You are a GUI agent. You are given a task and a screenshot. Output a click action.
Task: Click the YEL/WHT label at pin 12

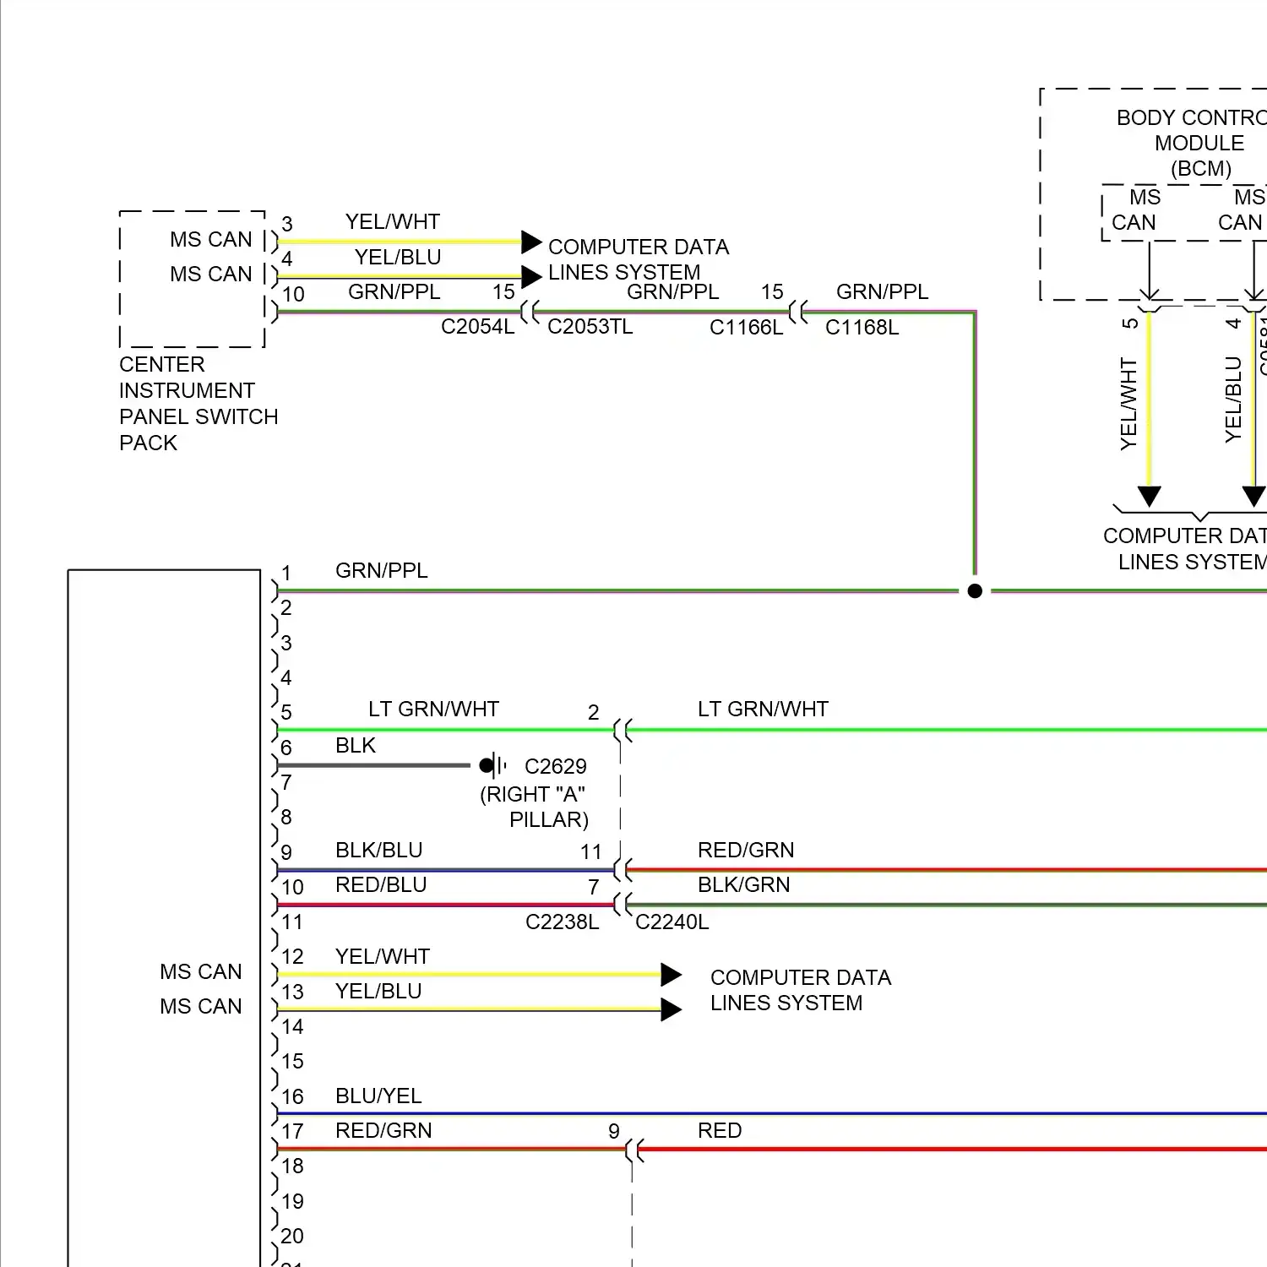tap(383, 956)
